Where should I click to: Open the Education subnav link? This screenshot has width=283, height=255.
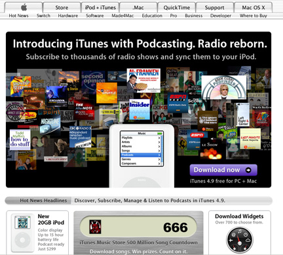tap(152, 16)
